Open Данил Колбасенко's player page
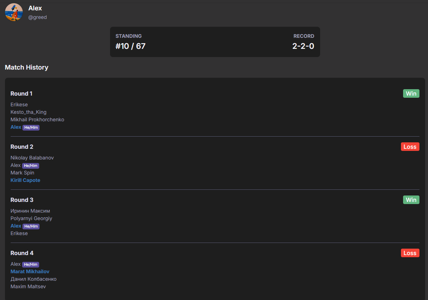The height and width of the screenshot is (300, 428). coord(33,279)
